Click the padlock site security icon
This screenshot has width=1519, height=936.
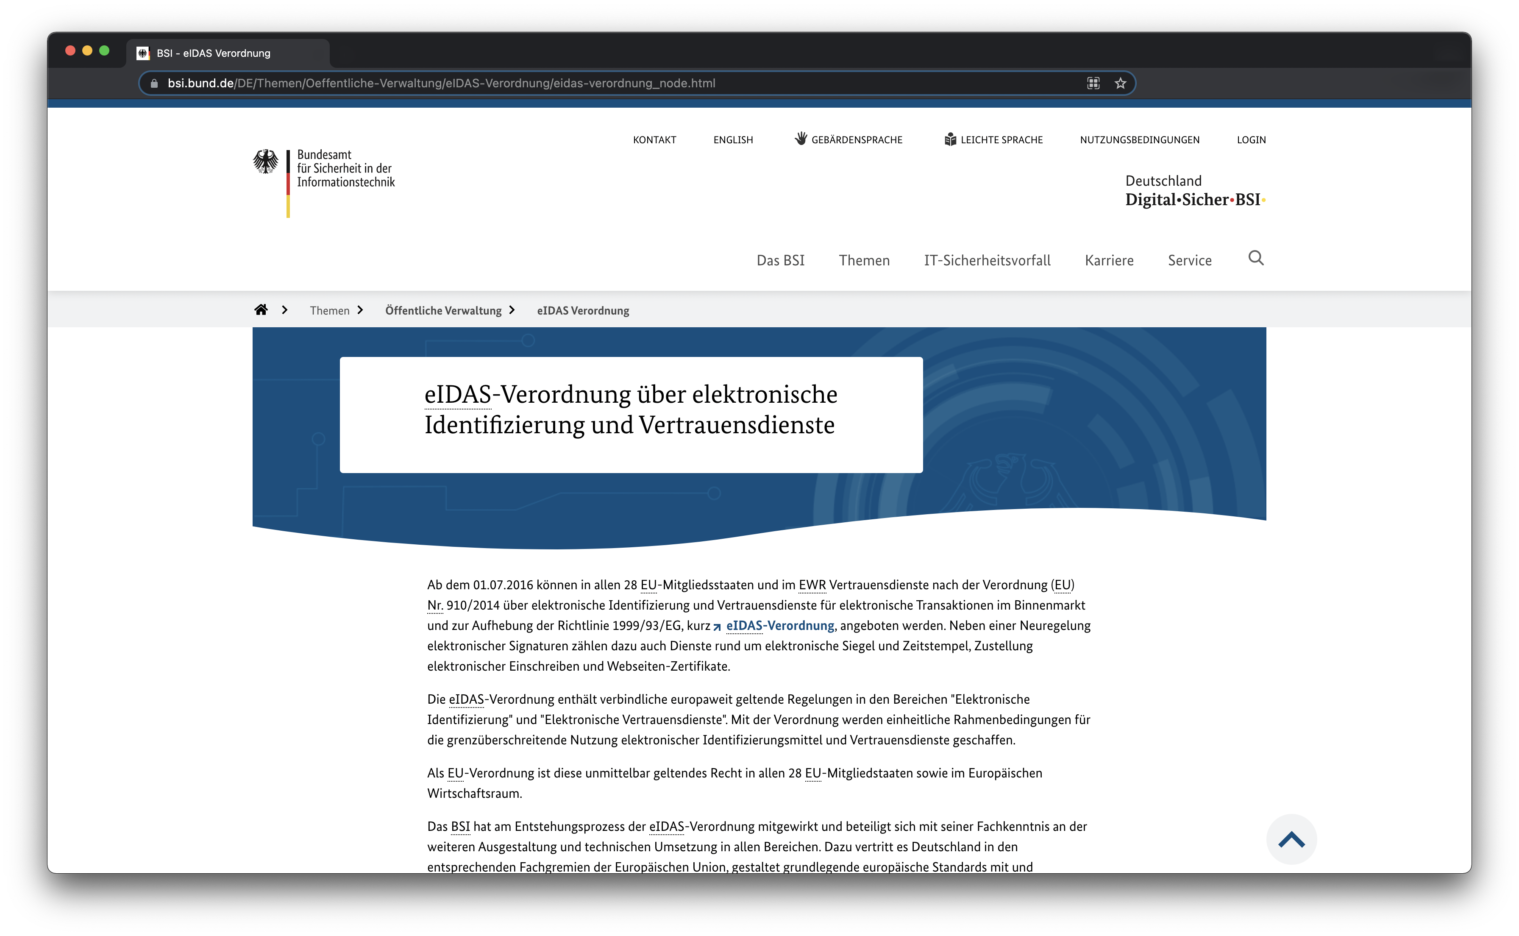[154, 83]
